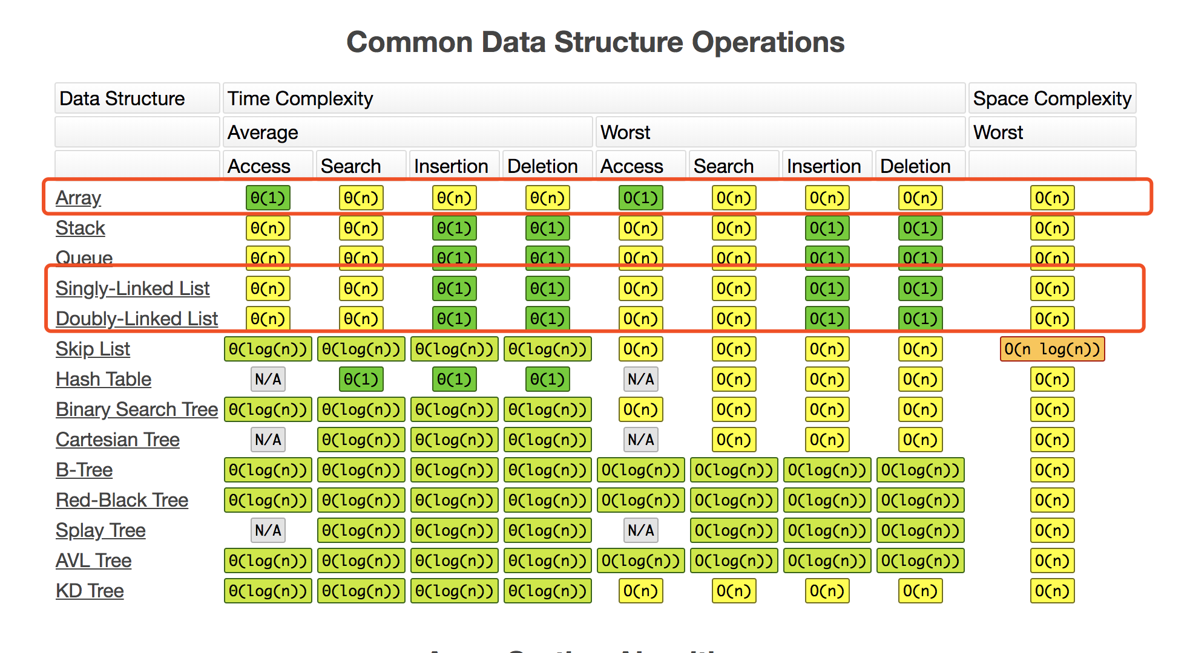The image size is (1190, 653).
Task: Open the KD Tree link
Action: point(90,591)
